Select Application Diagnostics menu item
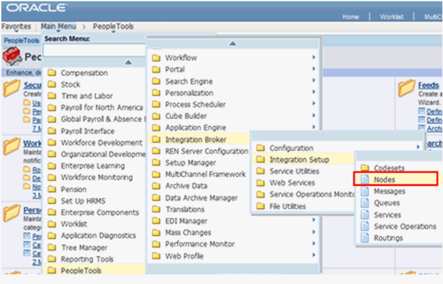443x284 pixels. pyautogui.click(x=98, y=235)
